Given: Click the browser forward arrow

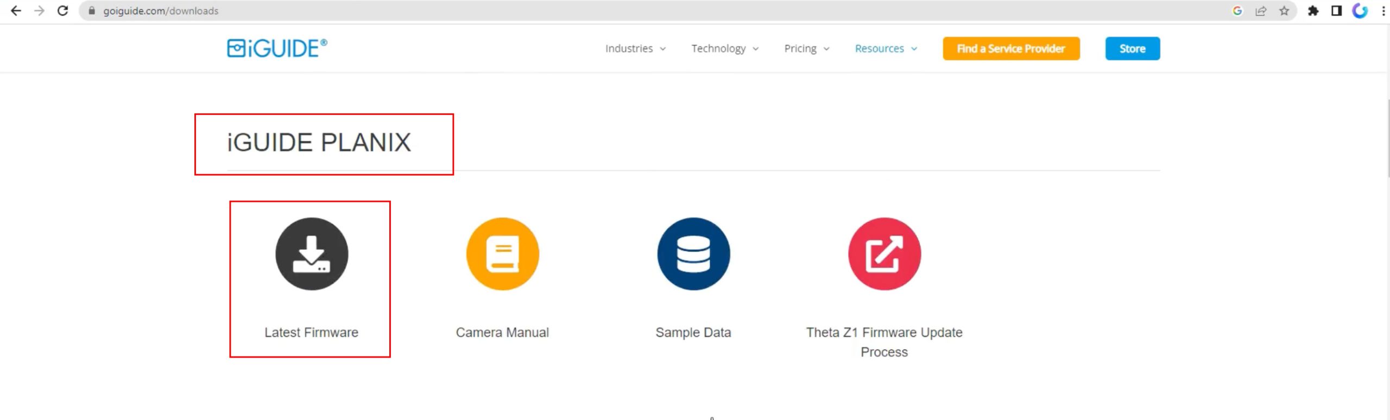Looking at the screenshot, I should point(39,11).
